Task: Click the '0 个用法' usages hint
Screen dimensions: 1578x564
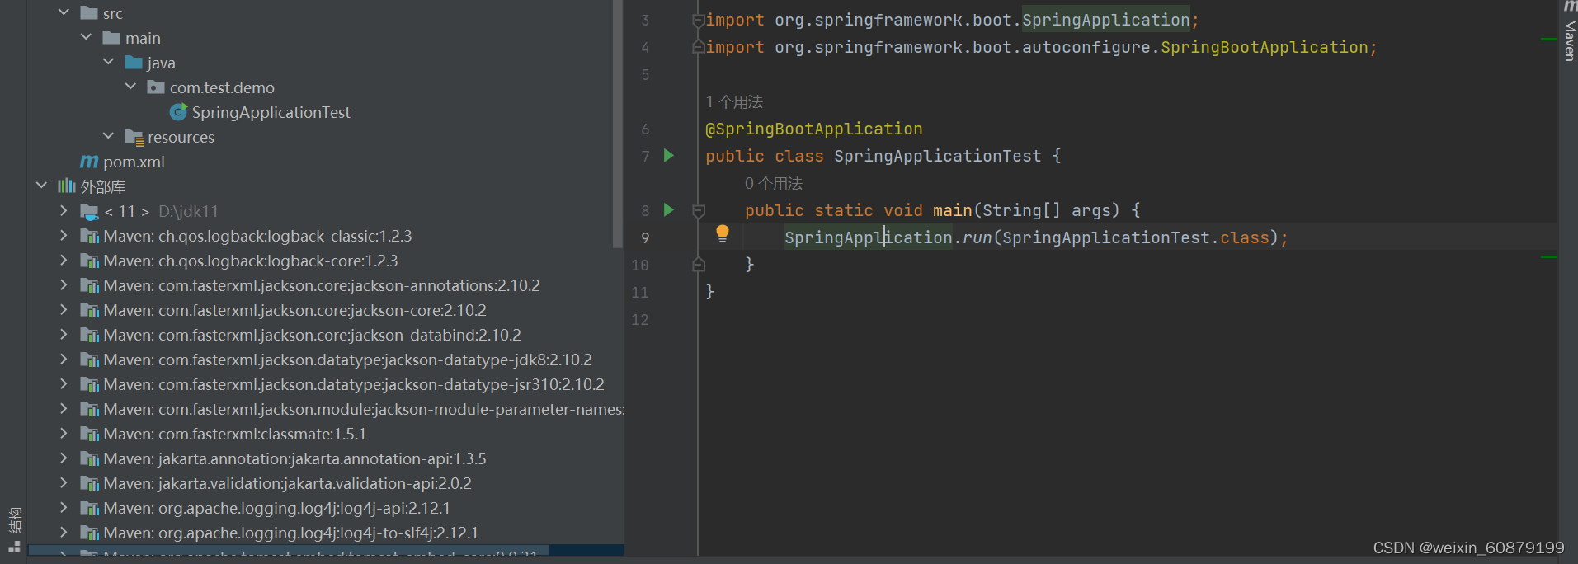Action: [774, 183]
